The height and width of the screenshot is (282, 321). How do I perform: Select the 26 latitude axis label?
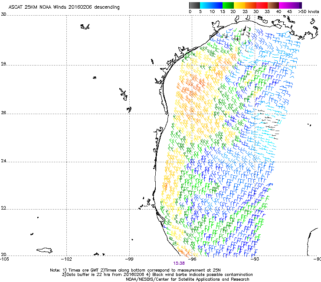pos(3,113)
